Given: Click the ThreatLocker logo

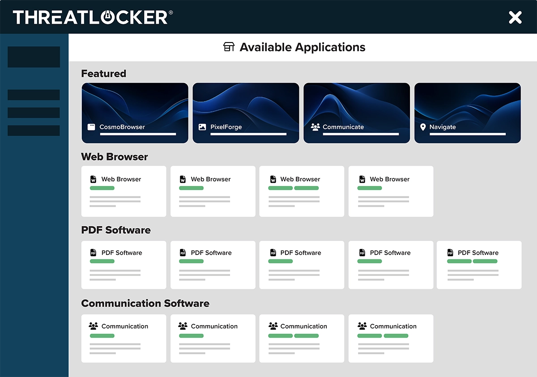Looking at the screenshot, I should 93,17.
